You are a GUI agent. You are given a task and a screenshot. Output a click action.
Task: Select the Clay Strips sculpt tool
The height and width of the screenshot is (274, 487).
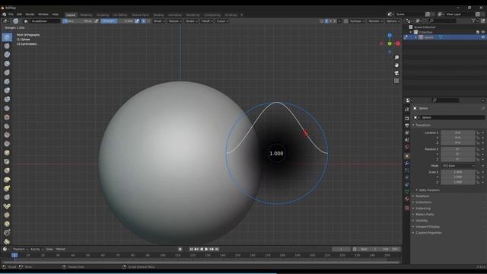7,64
